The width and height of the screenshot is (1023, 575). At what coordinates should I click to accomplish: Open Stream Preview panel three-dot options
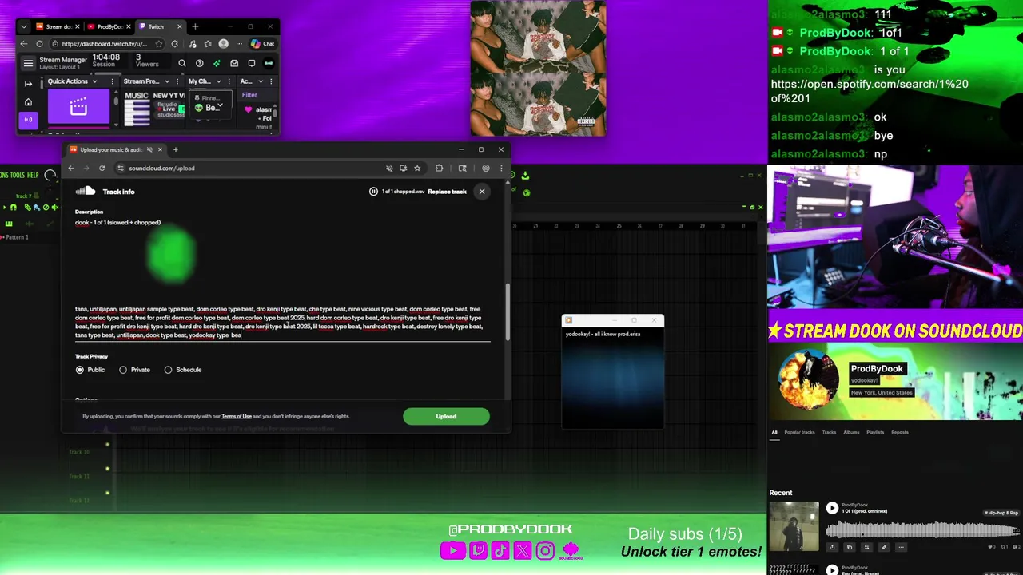[x=176, y=81]
